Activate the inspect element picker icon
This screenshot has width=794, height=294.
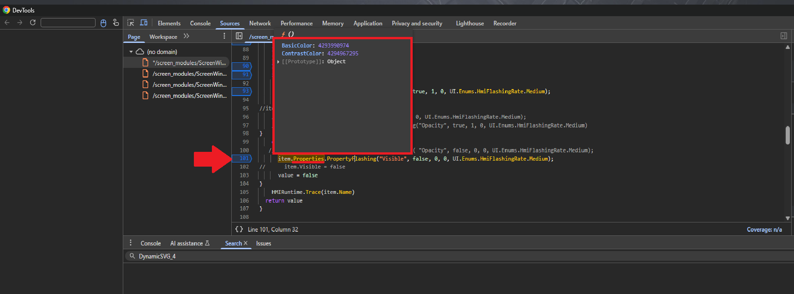pos(131,23)
